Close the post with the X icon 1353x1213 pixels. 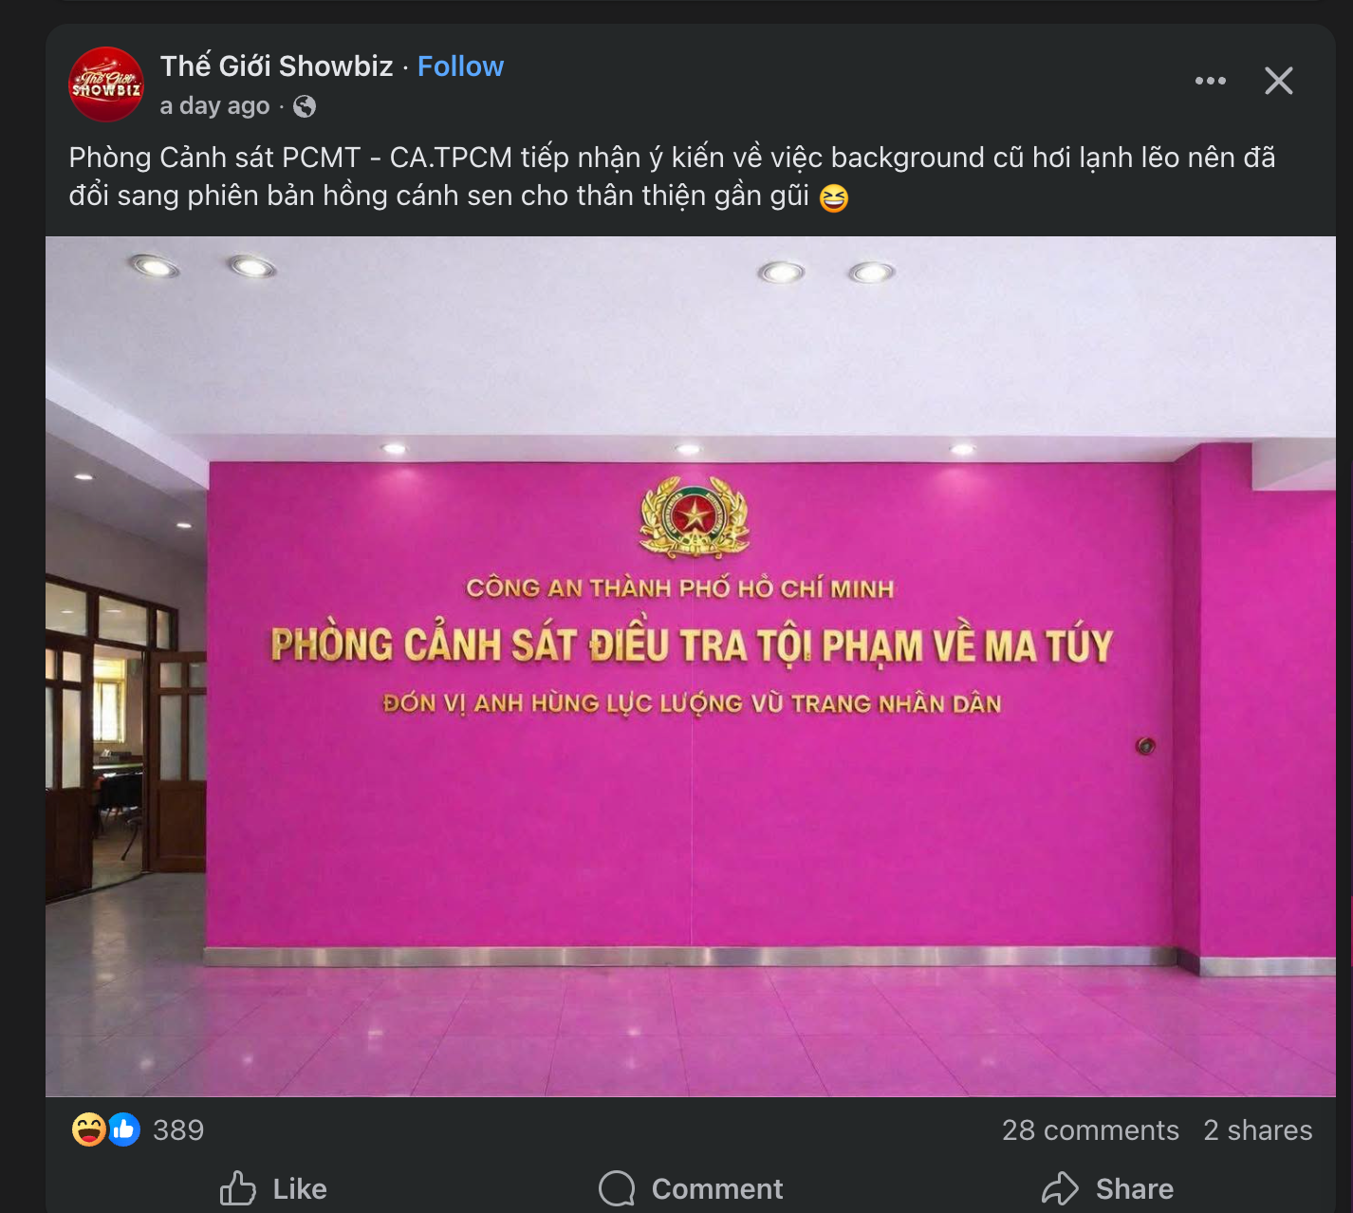coord(1279,81)
